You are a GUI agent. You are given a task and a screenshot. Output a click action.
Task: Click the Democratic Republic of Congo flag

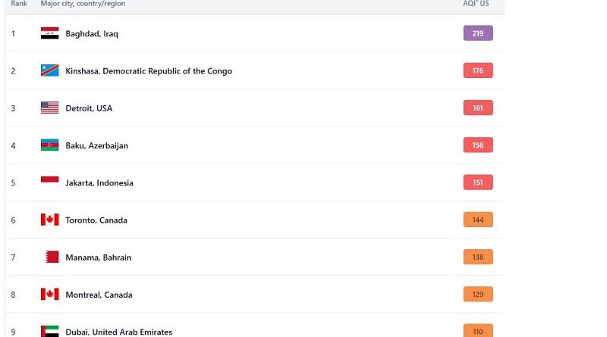click(49, 70)
